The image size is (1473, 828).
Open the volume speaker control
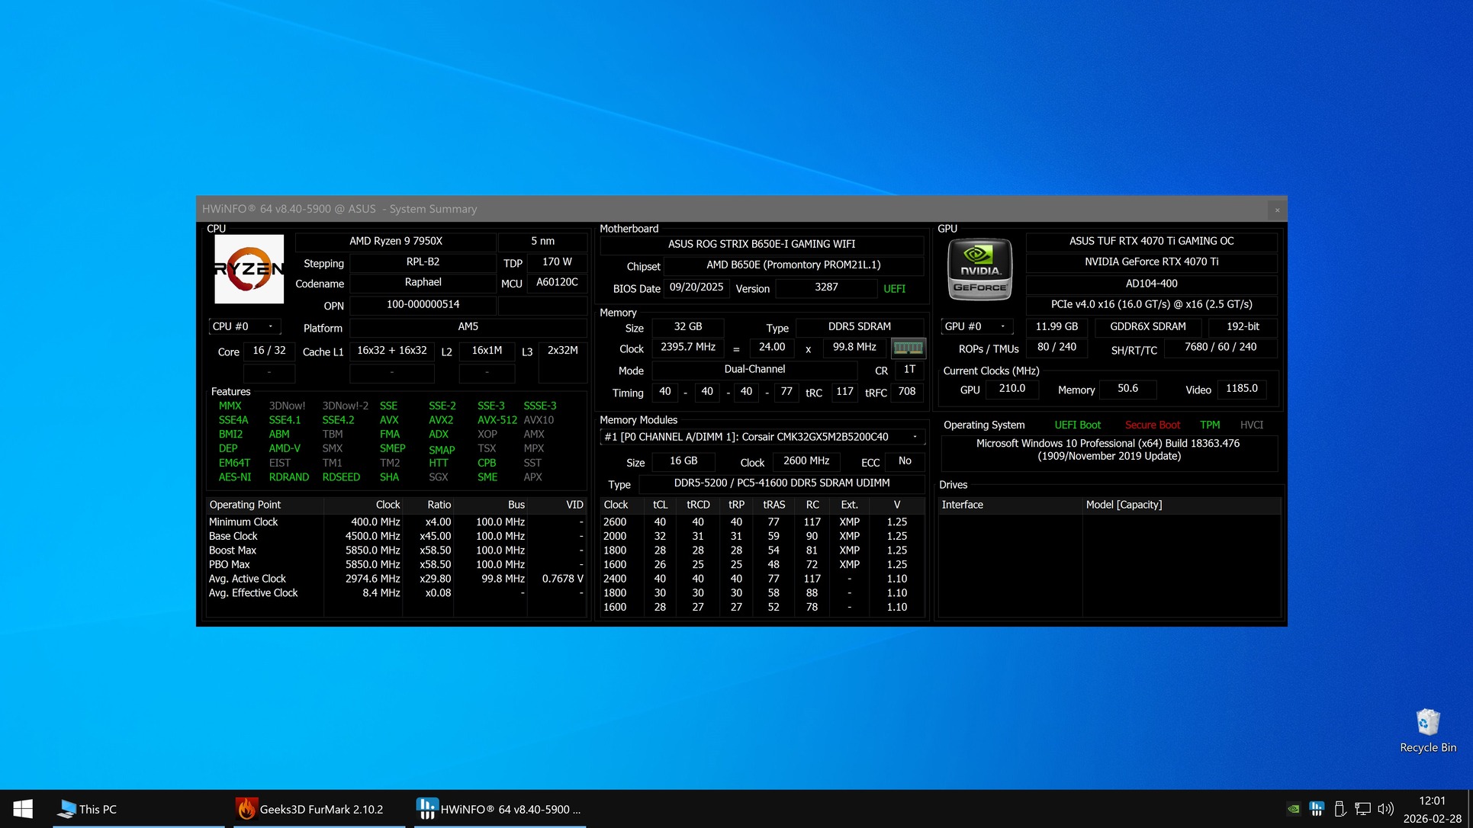[1385, 809]
